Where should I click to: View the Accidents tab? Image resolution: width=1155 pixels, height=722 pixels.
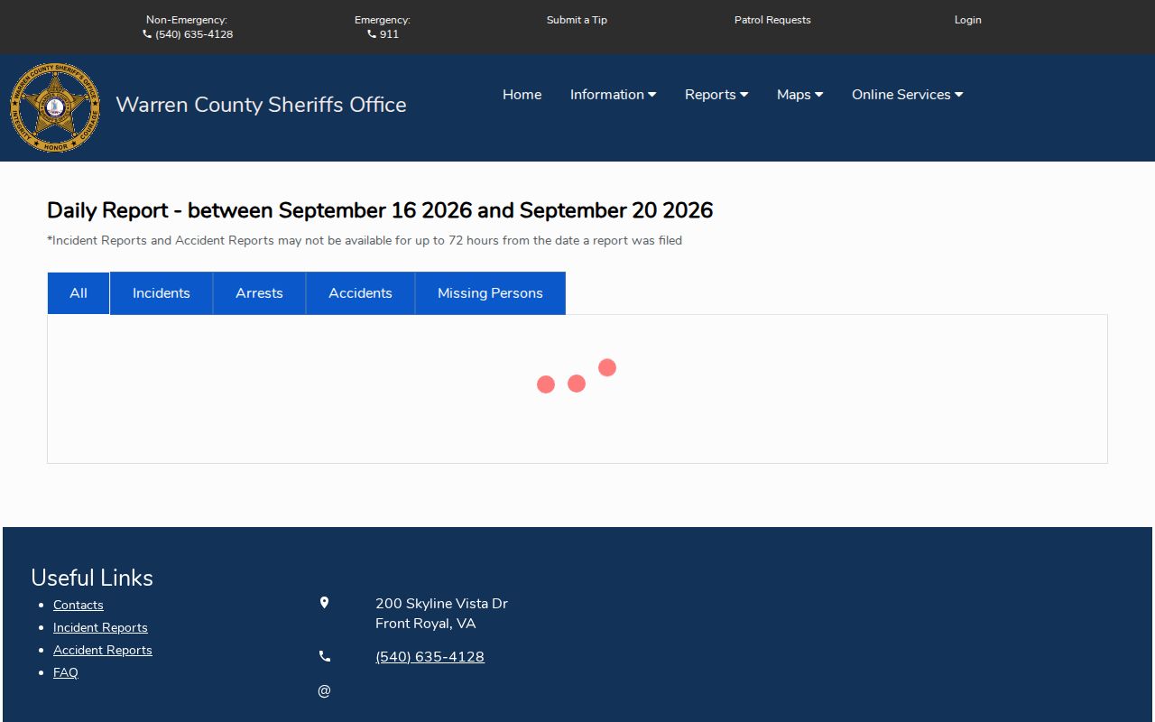click(360, 293)
